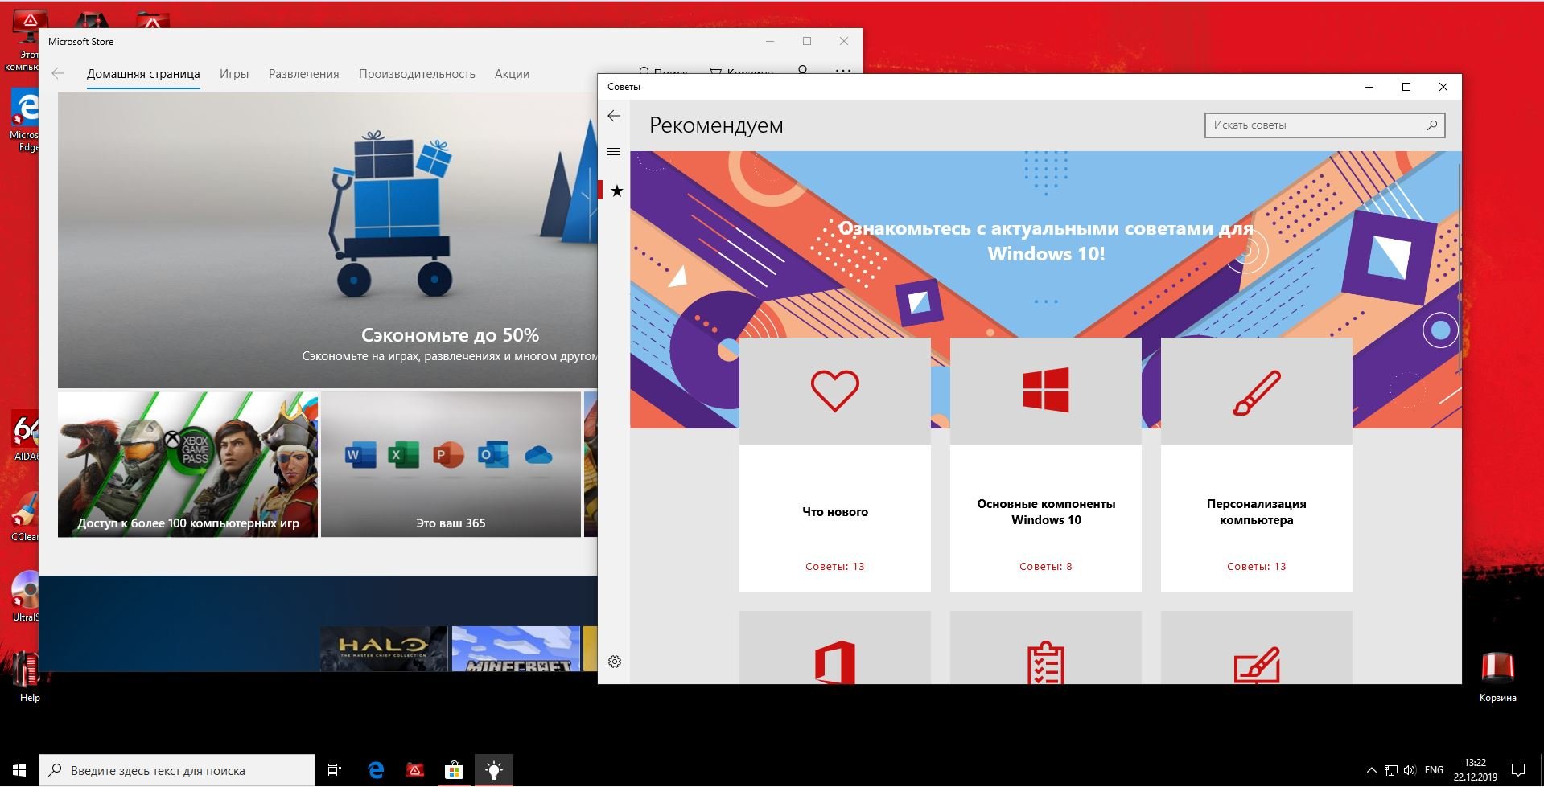Image resolution: width=1544 pixels, height=787 pixels.
Task: Focus the 'Искать советы' search field
Action: click(1324, 125)
